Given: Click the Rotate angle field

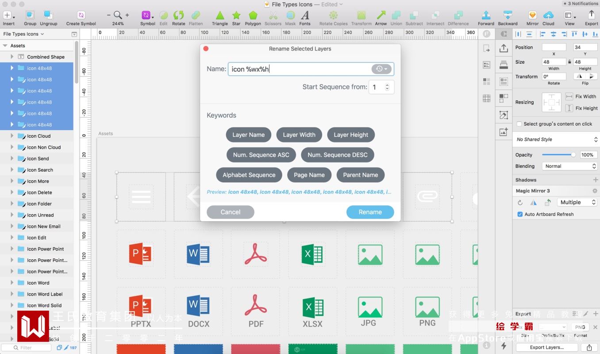Looking at the screenshot, I should coord(554,77).
